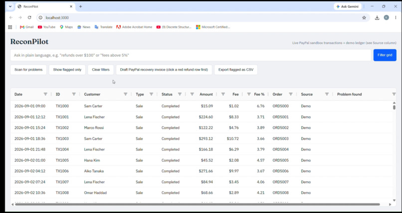Bookmark this page with the star icon
The height and width of the screenshot is (213, 402).
364,17
